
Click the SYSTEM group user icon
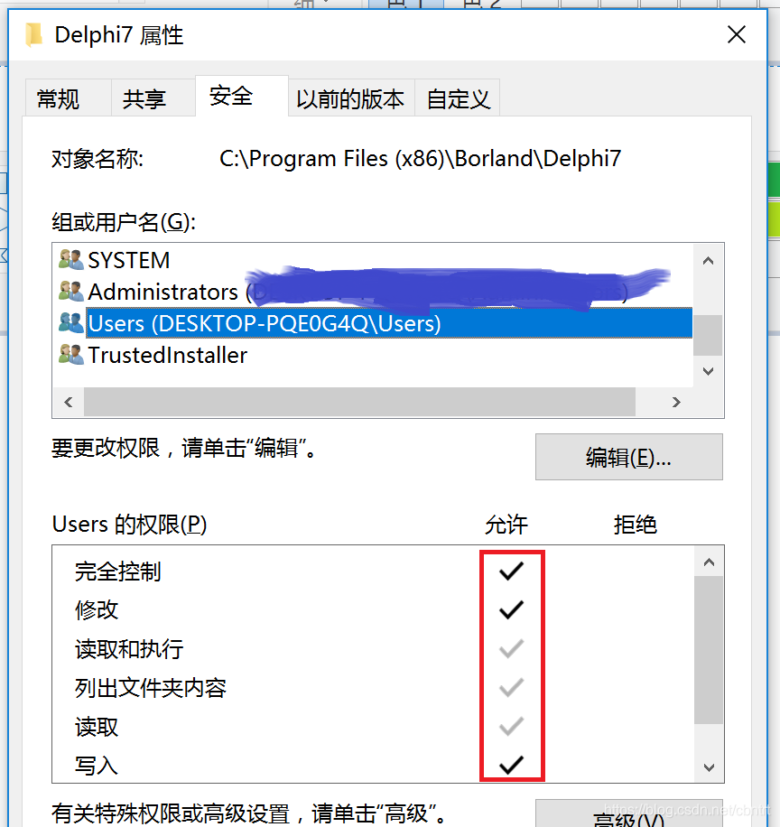point(70,260)
